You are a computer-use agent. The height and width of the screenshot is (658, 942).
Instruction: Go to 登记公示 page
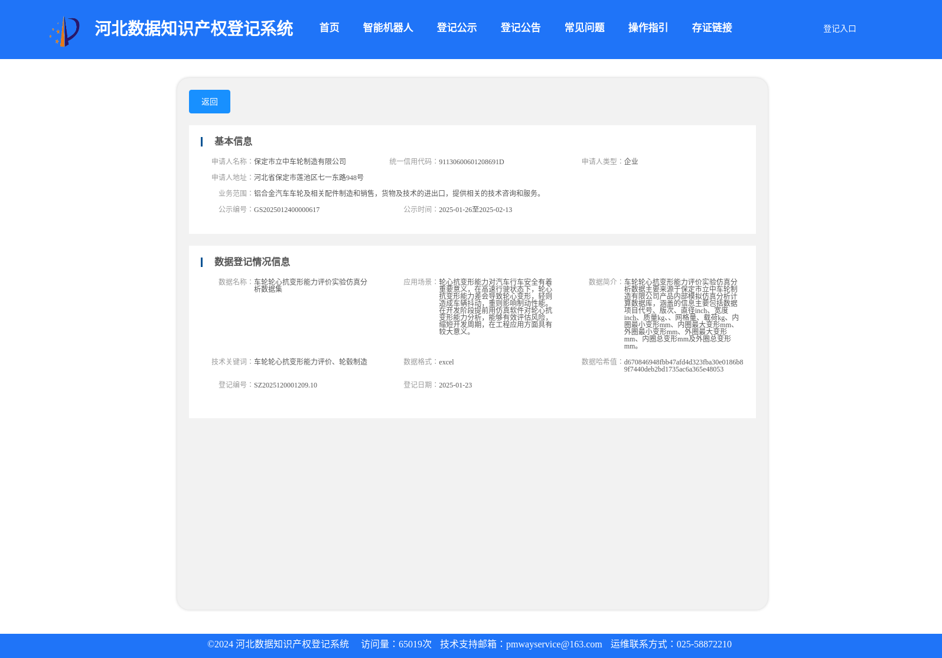click(457, 28)
